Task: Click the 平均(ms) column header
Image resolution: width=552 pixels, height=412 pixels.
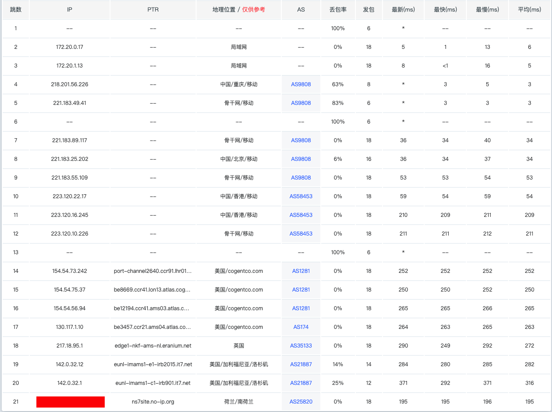Action: [x=529, y=10]
